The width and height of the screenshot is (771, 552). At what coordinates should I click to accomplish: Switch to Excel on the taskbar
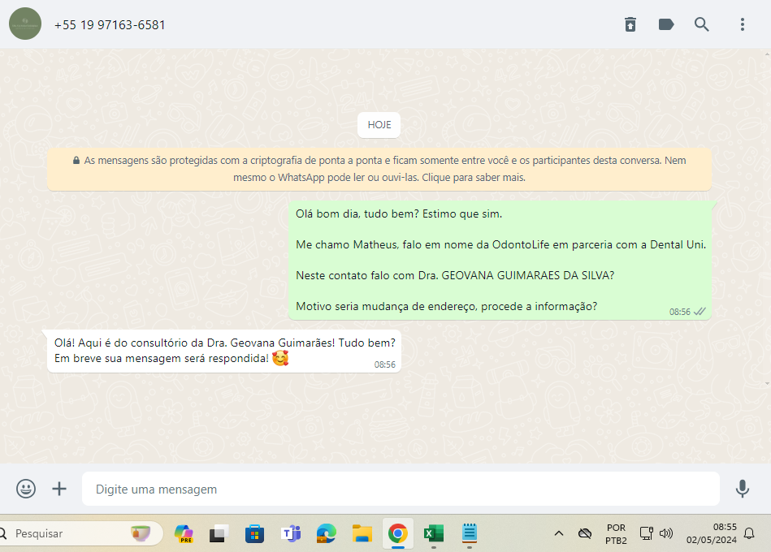click(434, 533)
